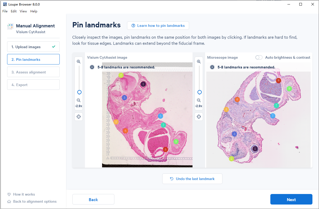319x209 pixels.
Task: Go to step 1 Upload images
Action: pyautogui.click(x=33, y=47)
